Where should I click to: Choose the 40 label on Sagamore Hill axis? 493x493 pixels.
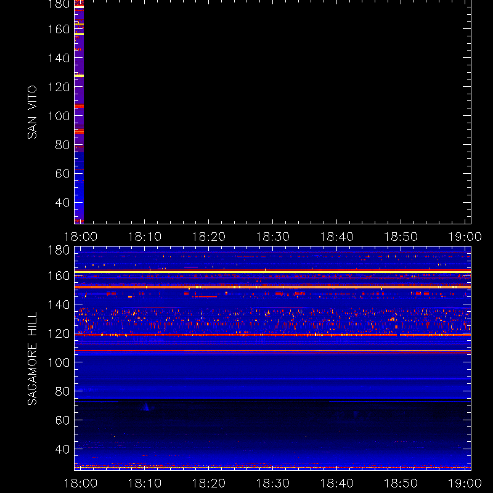(62, 449)
